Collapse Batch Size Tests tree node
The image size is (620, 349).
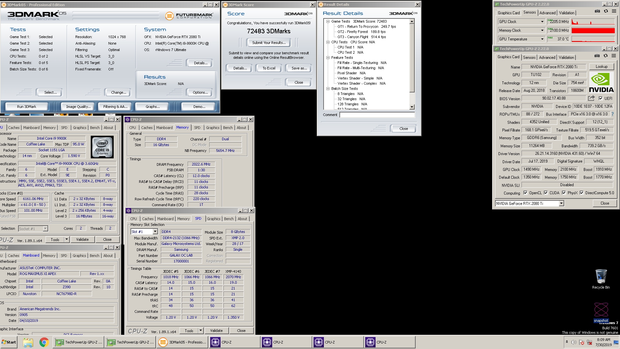pyautogui.click(x=328, y=89)
